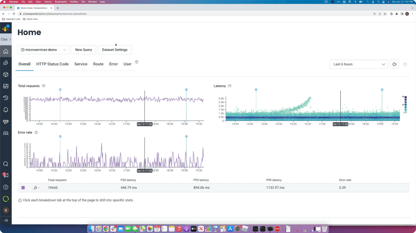The width and height of the screenshot is (416, 233).
Task: Click the 894.06 ms P95 latency value
Action: (202, 188)
